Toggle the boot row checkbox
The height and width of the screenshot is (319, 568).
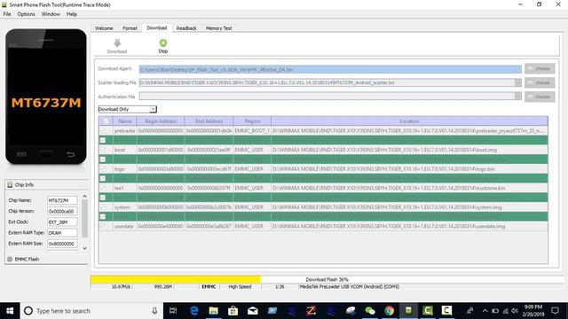[103, 150]
